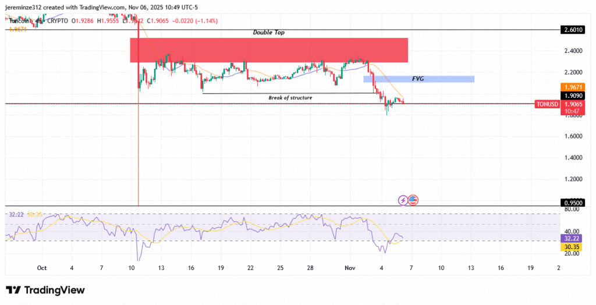The width and height of the screenshot is (596, 305).
Task: Click the '25' date axis label
Action: pos(280,268)
